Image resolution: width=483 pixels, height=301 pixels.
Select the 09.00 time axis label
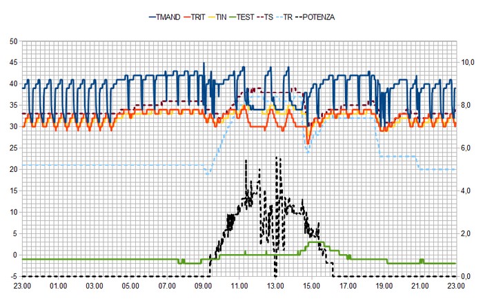tap(203, 286)
